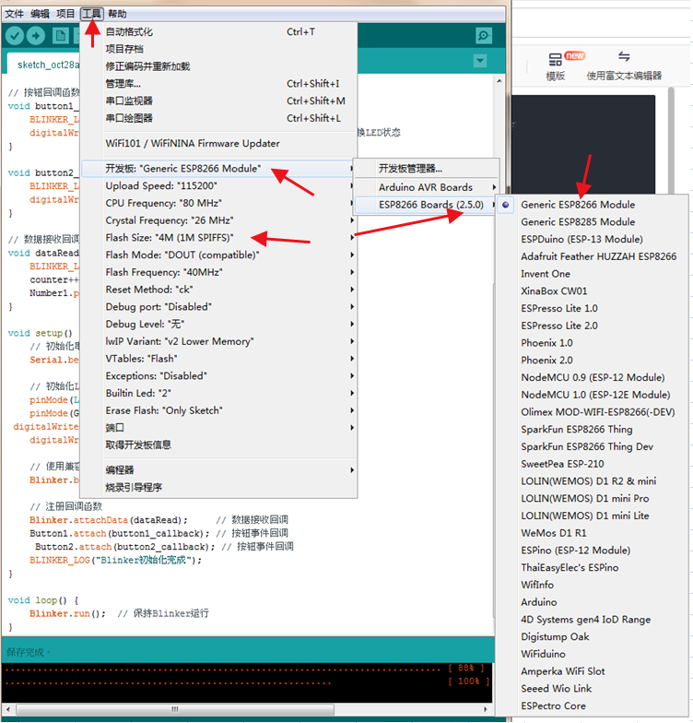Expand Debug Level submenu
This screenshot has width=693, height=723.
coord(219,325)
